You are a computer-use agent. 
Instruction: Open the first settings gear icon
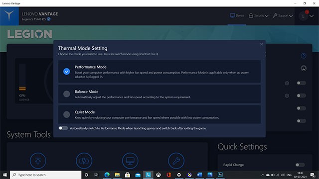click(287, 83)
